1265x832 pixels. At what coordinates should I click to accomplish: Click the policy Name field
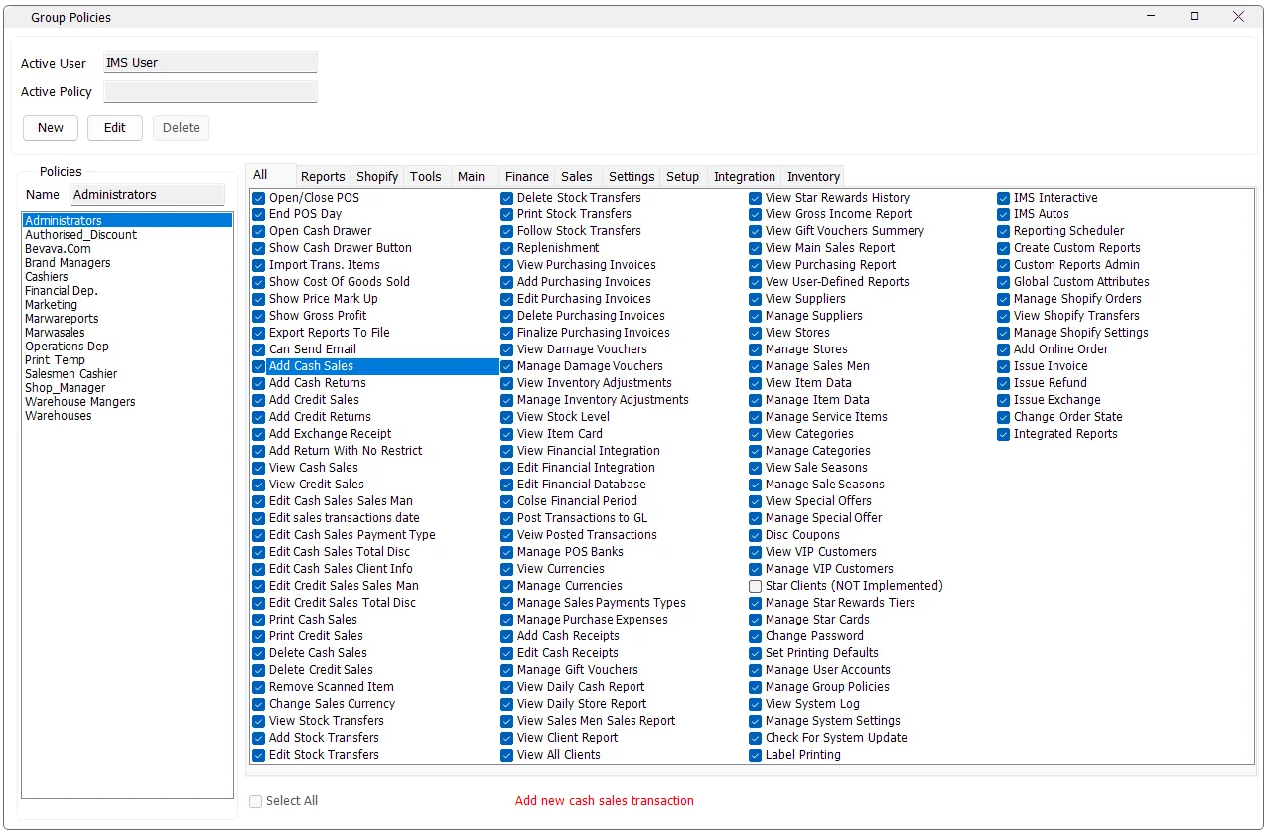148,195
